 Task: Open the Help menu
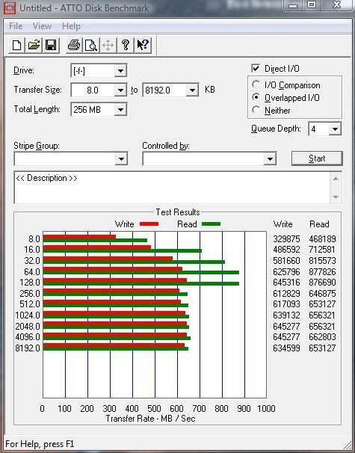pos(71,26)
